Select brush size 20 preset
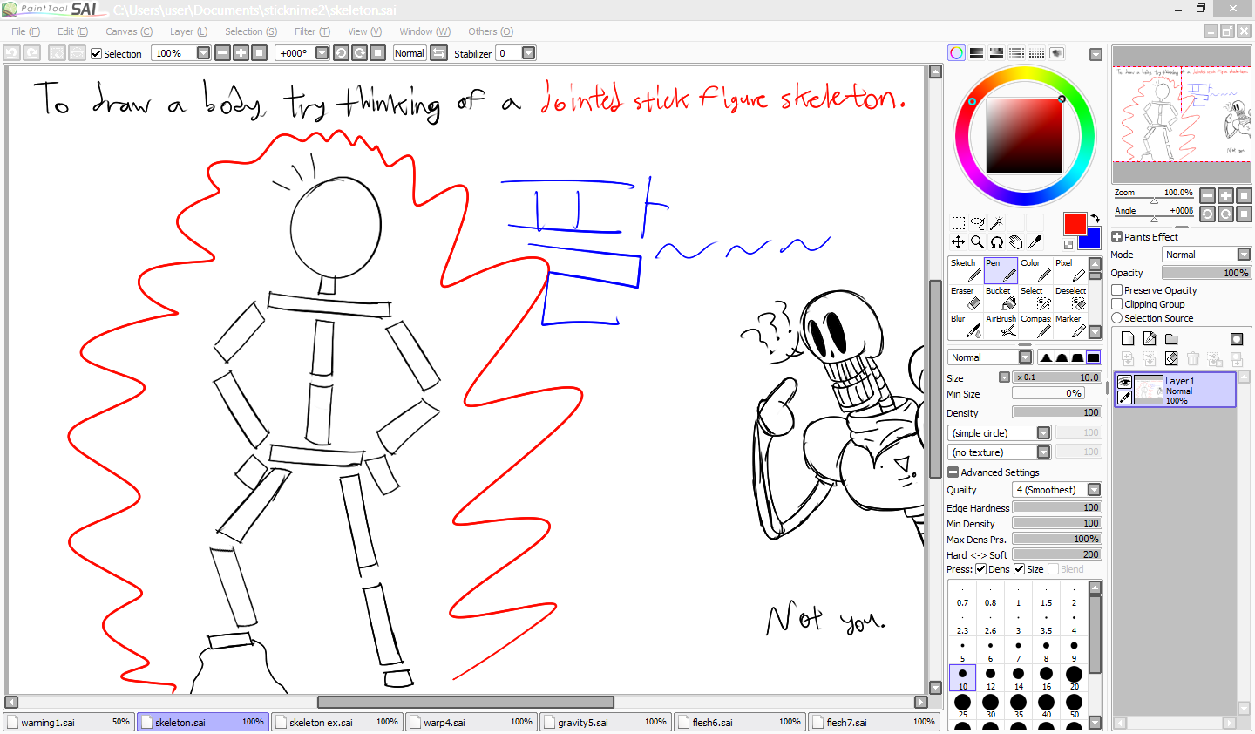Screen dimensions: 1255x734 (x=1074, y=676)
